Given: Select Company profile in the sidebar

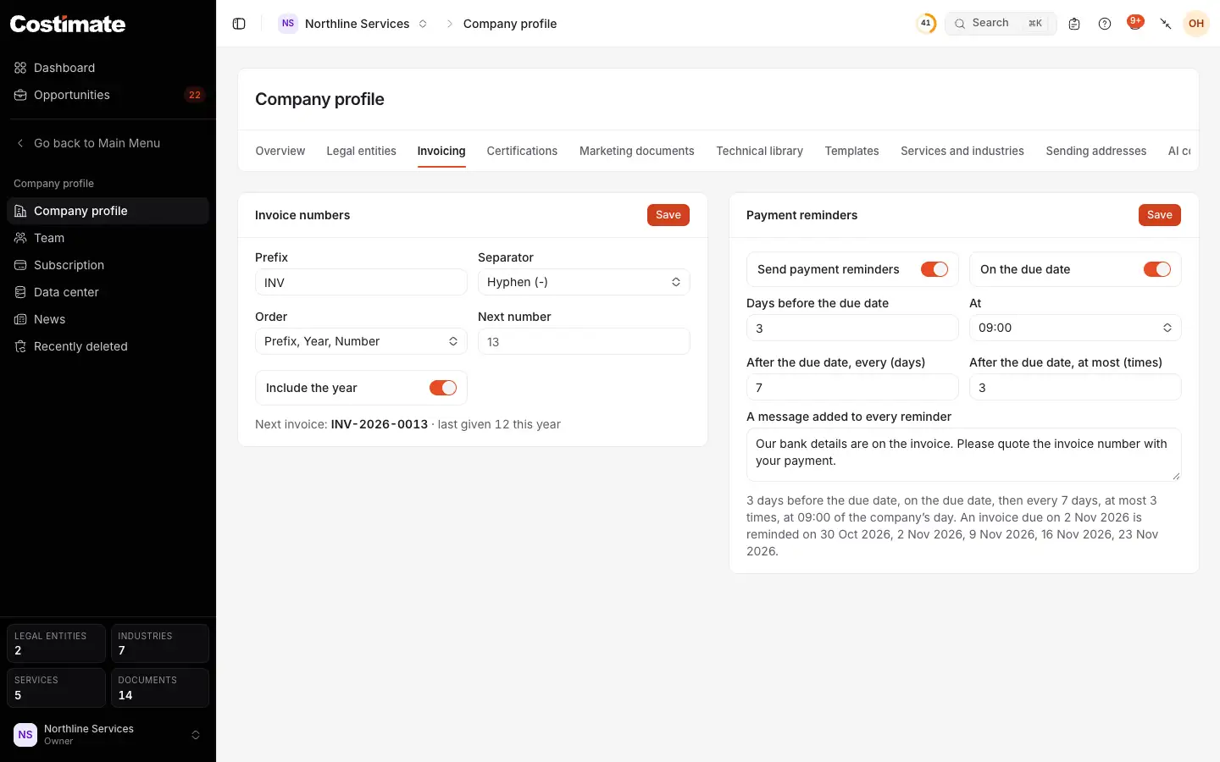Looking at the screenshot, I should click(x=108, y=211).
